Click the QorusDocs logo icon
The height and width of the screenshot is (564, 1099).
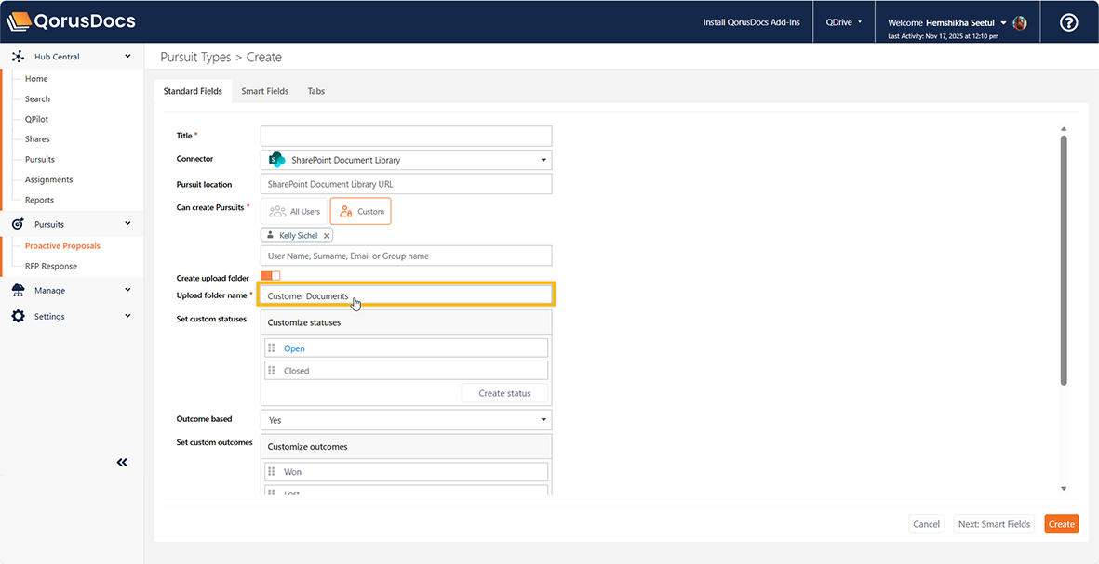(x=20, y=21)
